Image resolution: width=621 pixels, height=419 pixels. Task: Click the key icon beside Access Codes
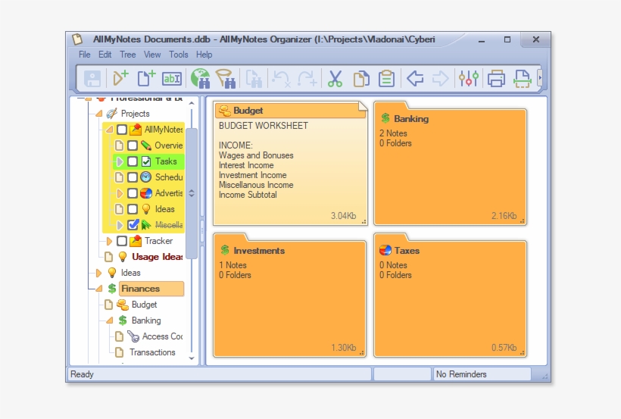[x=133, y=336]
